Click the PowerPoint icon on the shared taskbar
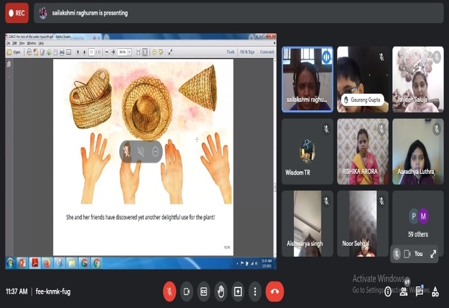The height and width of the screenshot is (308, 449). [x=22, y=263]
